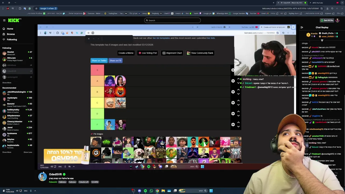Image resolution: width=345 pixels, height=194 pixels.
Task: Click the KICK logo
Action: (x=14, y=20)
